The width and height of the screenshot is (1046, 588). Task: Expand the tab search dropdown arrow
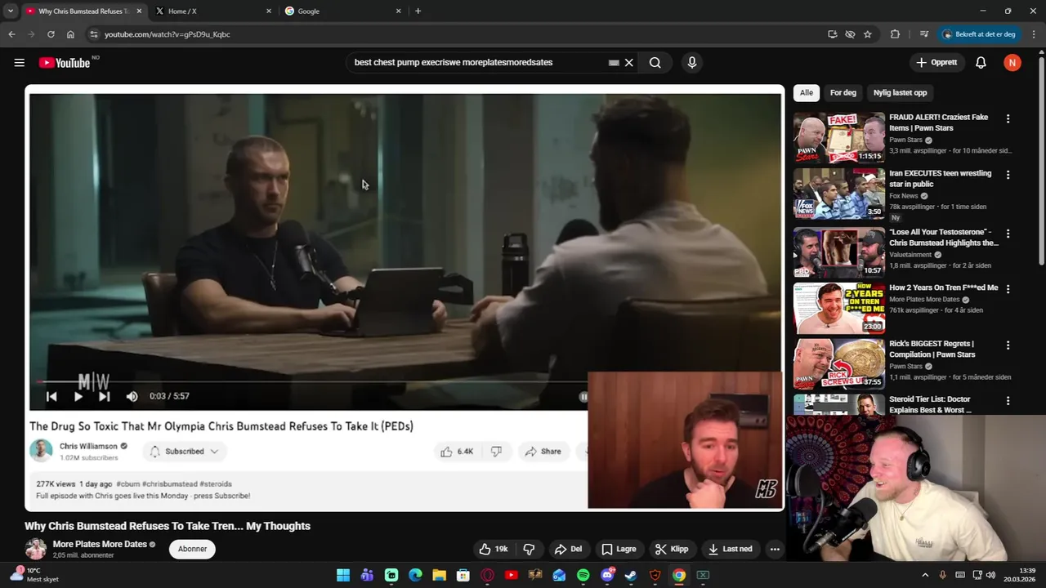pos(10,11)
